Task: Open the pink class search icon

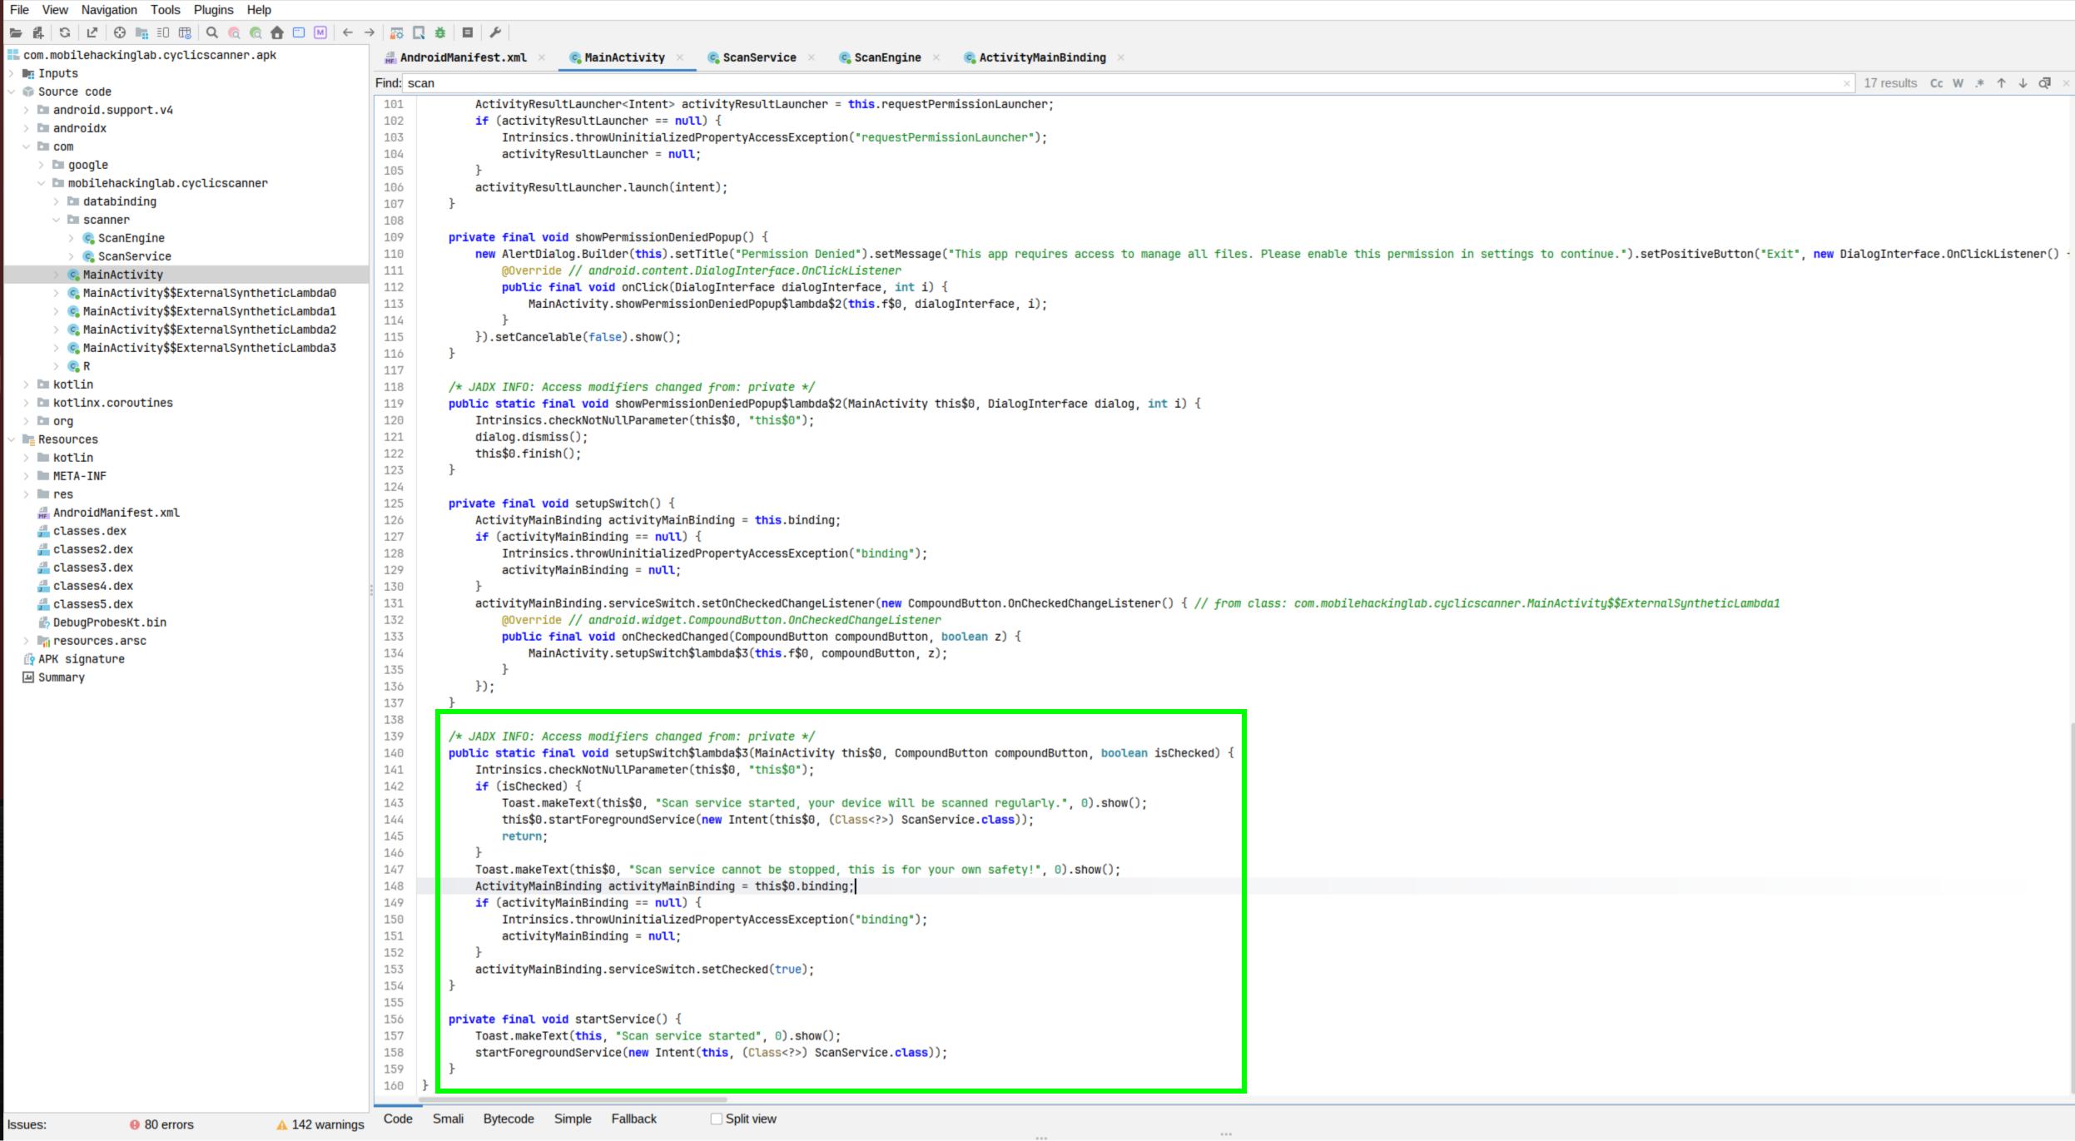Action: [234, 32]
